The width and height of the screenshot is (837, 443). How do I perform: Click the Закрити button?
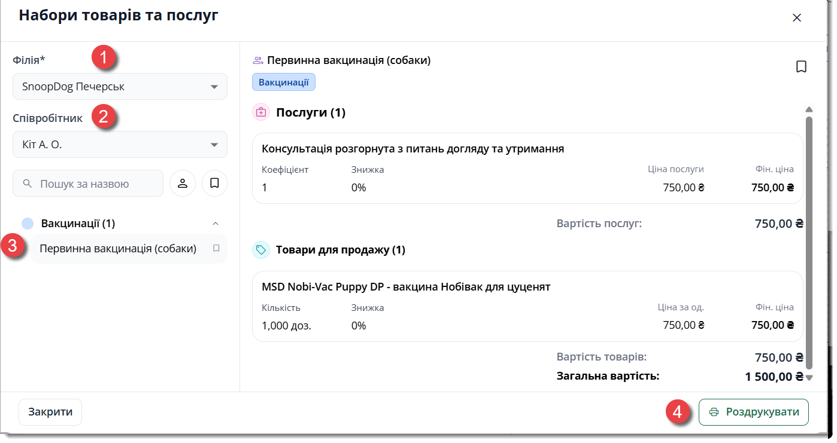tap(50, 412)
